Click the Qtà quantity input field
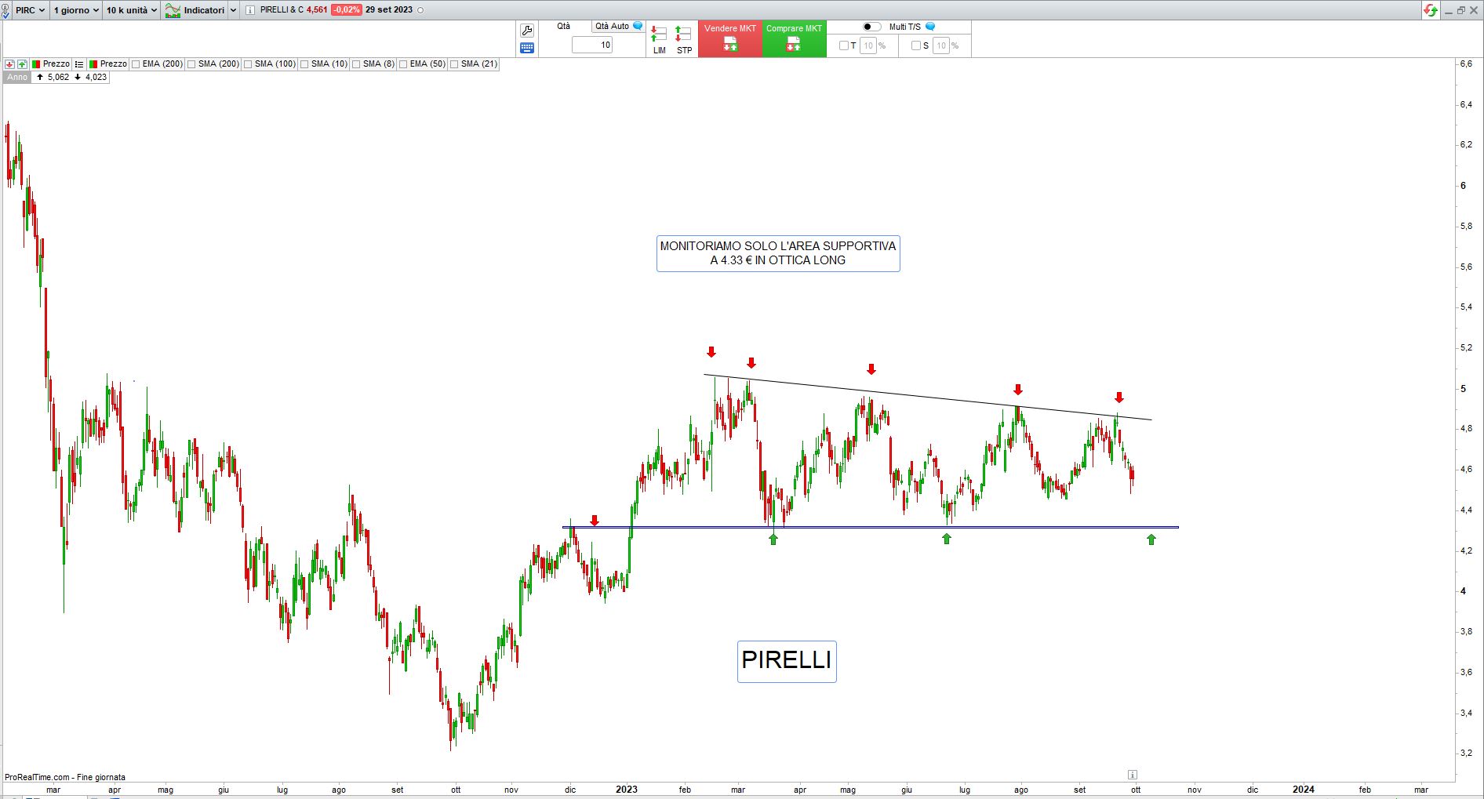1484x799 pixels. (592, 45)
